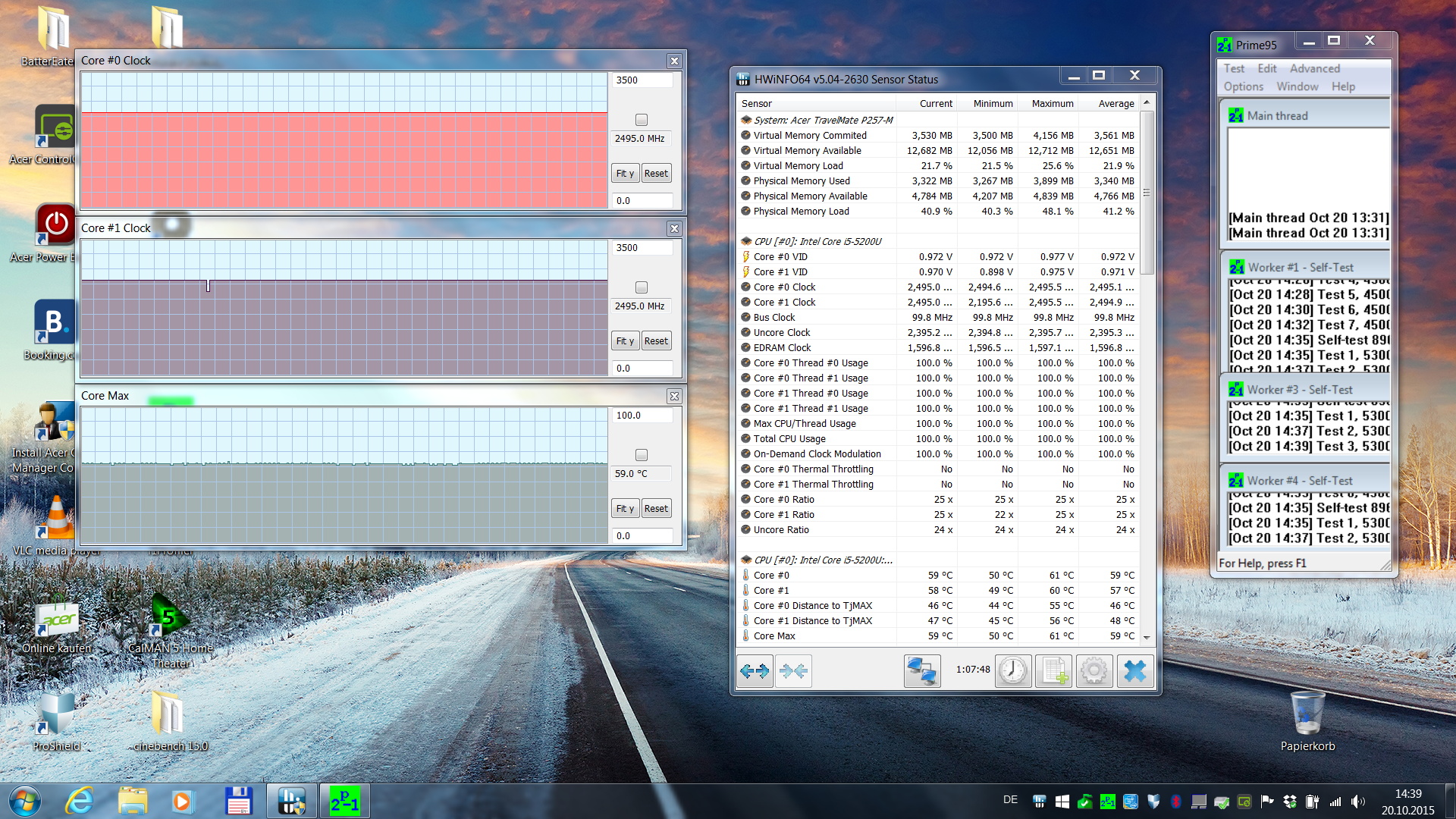Click the log file with plus icon
Viewport: 1456px width, 819px height.
pyautogui.click(x=1054, y=671)
